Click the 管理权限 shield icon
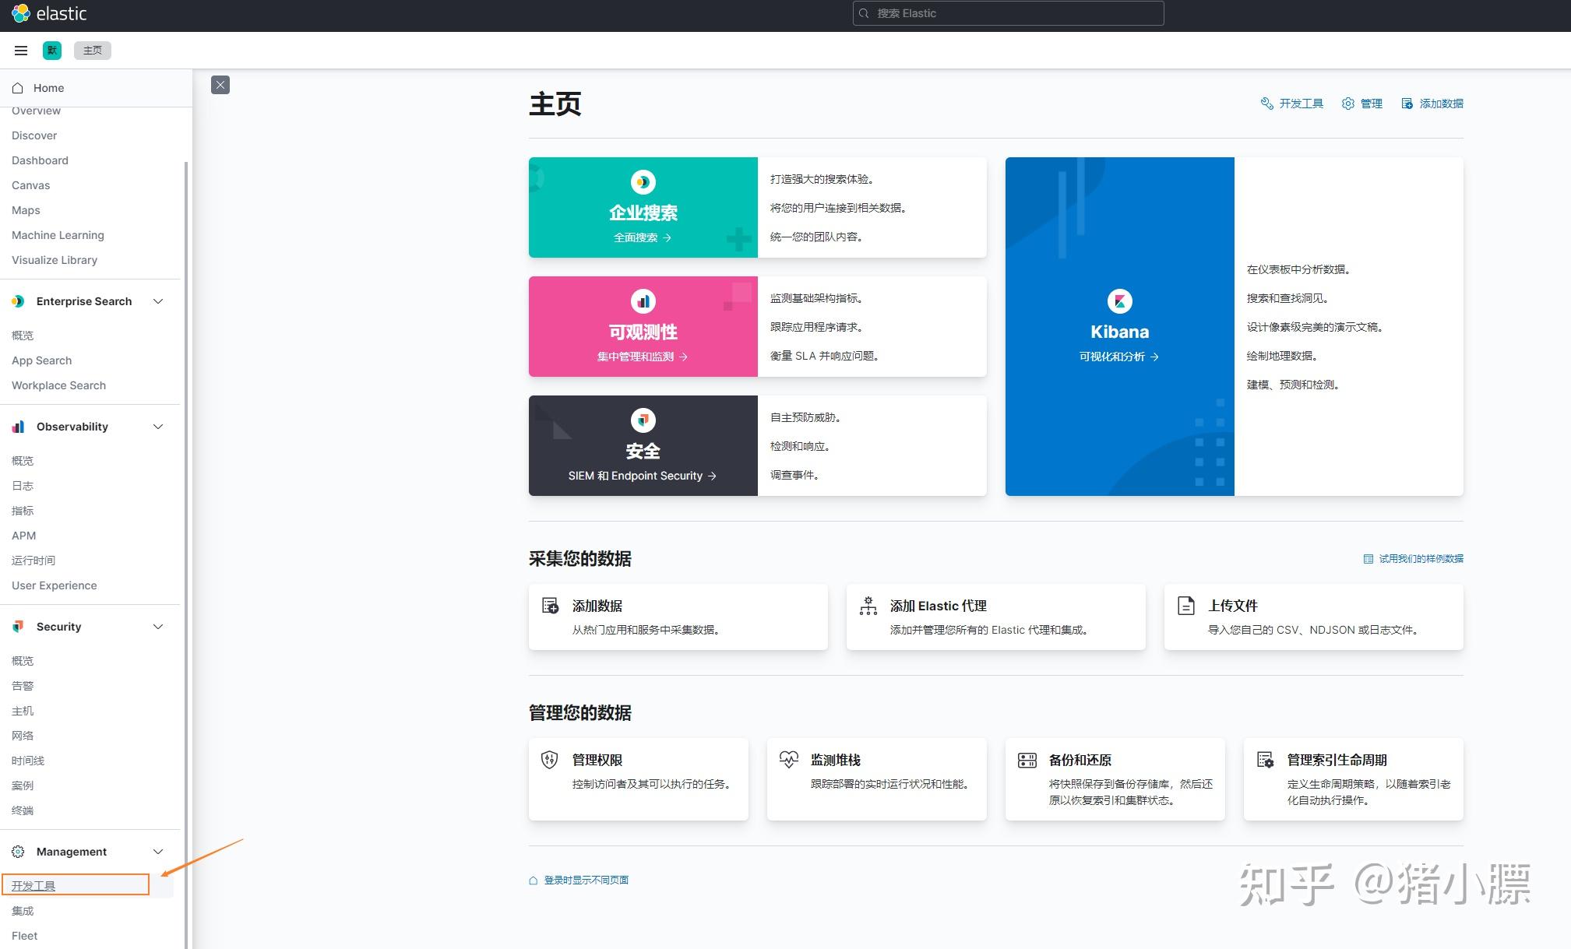The image size is (1571, 949). point(549,759)
